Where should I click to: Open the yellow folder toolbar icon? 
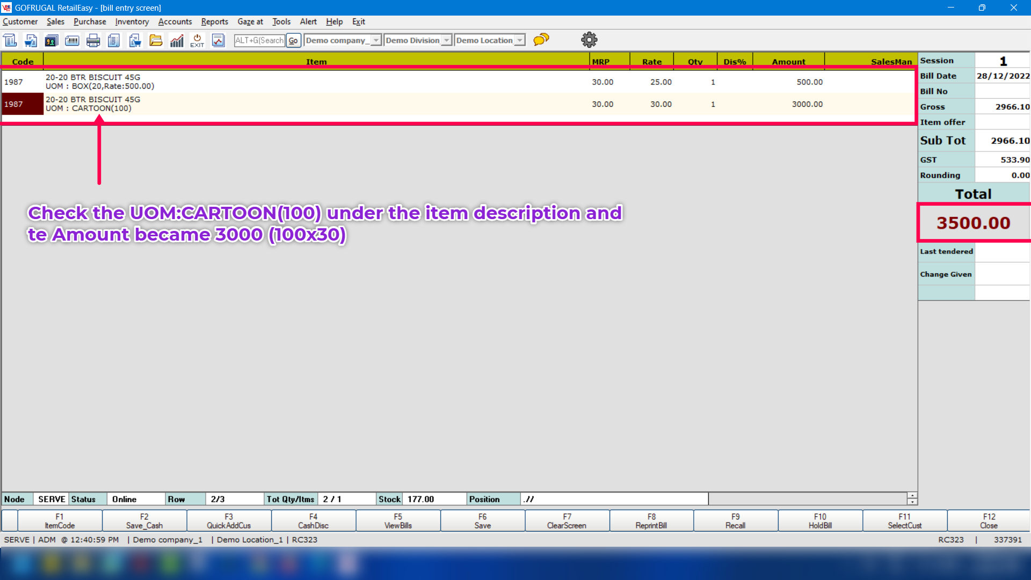(x=156, y=40)
